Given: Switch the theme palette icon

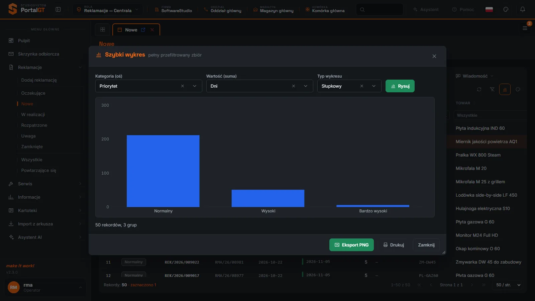Looking at the screenshot, I should coord(506,9).
